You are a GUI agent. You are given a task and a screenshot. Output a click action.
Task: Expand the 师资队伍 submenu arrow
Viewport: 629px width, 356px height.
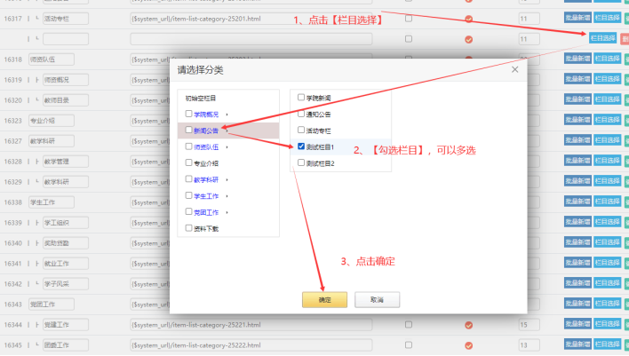point(227,147)
